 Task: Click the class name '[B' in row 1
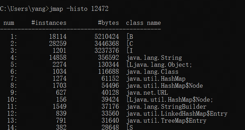tap(130, 37)
